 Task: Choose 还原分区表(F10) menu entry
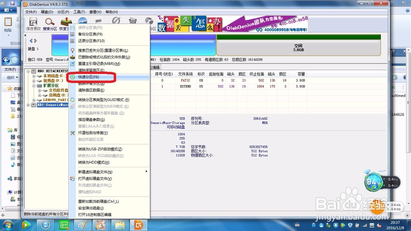[x=109, y=41]
